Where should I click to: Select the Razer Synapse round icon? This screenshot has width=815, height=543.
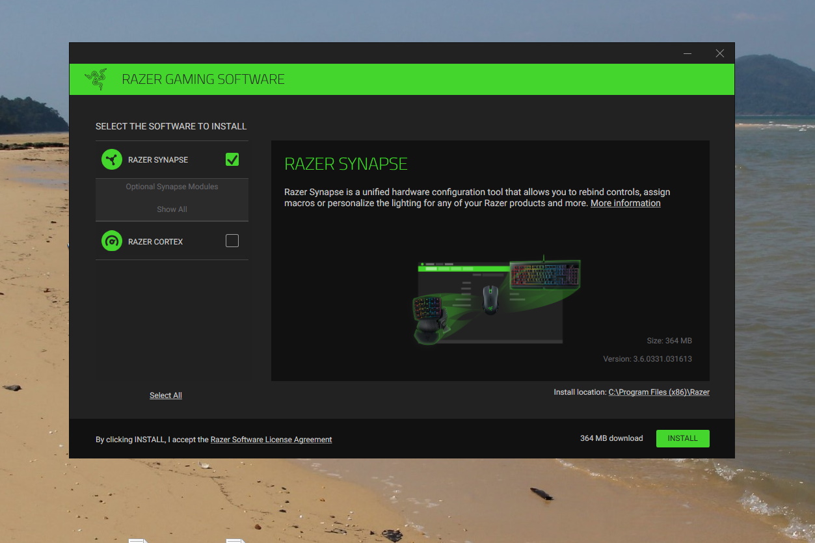(112, 159)
